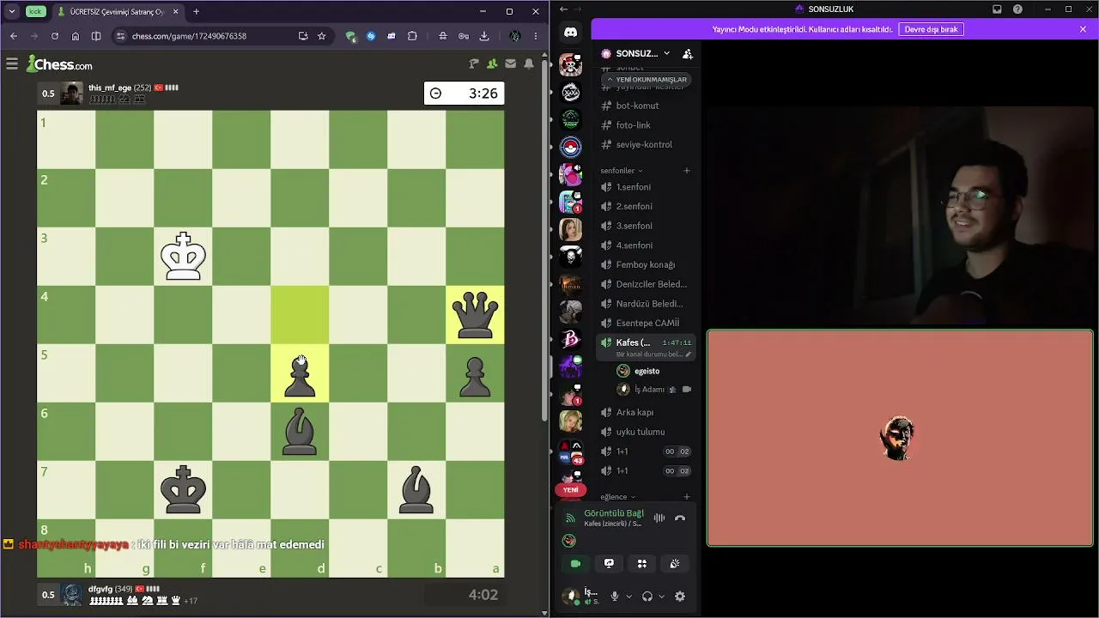Open Chrome tab search dropdown
The image size is (1099, 618).
click(12, 12)
